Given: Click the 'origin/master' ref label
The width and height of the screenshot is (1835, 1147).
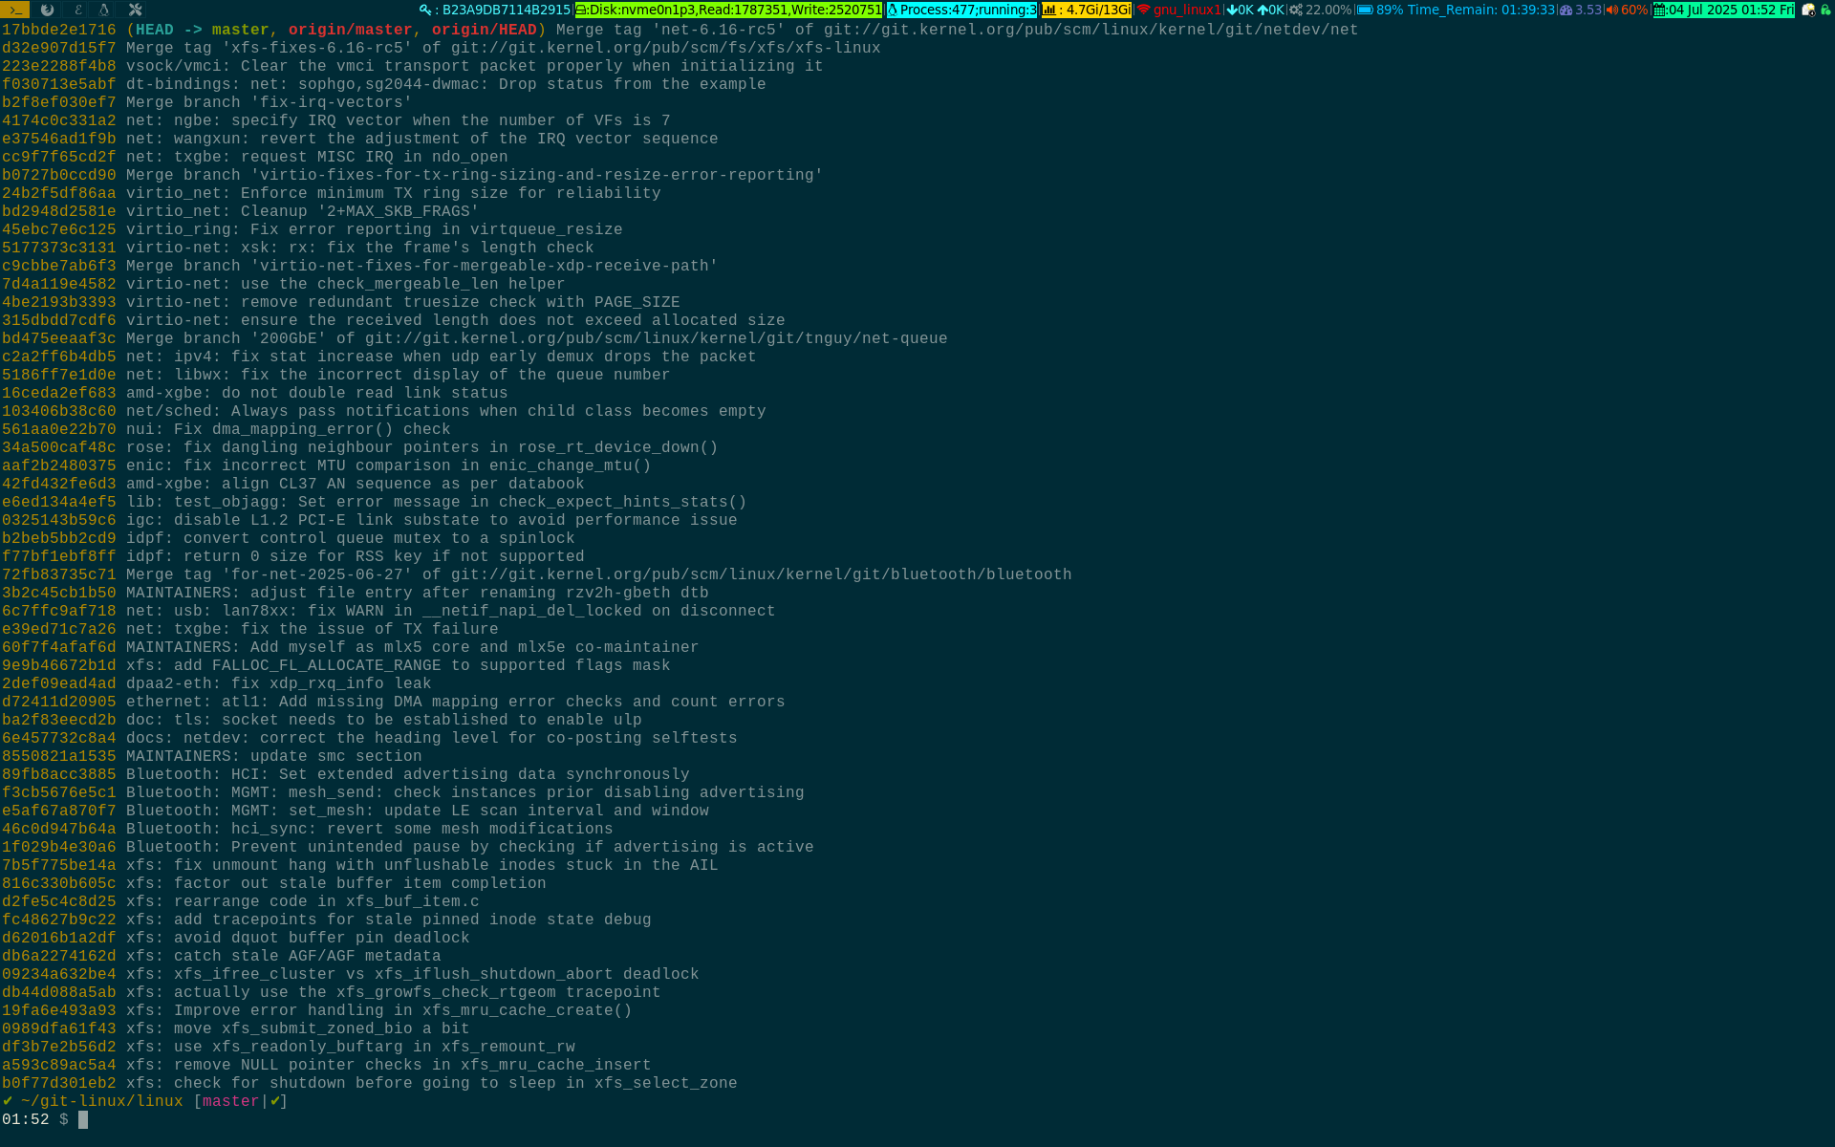Looking at the screenshot, I should pos(351,30).
